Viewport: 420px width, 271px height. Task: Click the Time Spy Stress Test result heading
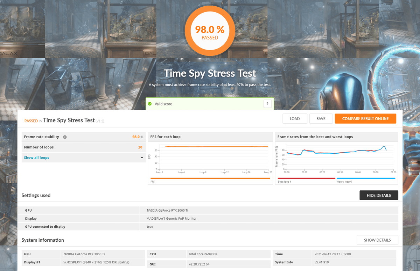(x=69, y=120)
